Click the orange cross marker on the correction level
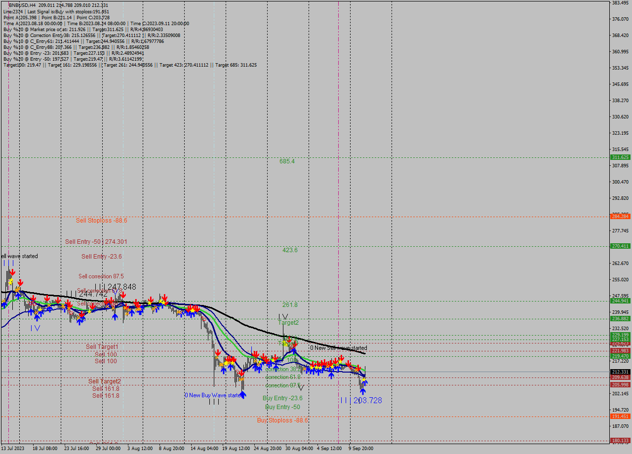This screenshot has width=632, height=454. (x=241, y=378)
